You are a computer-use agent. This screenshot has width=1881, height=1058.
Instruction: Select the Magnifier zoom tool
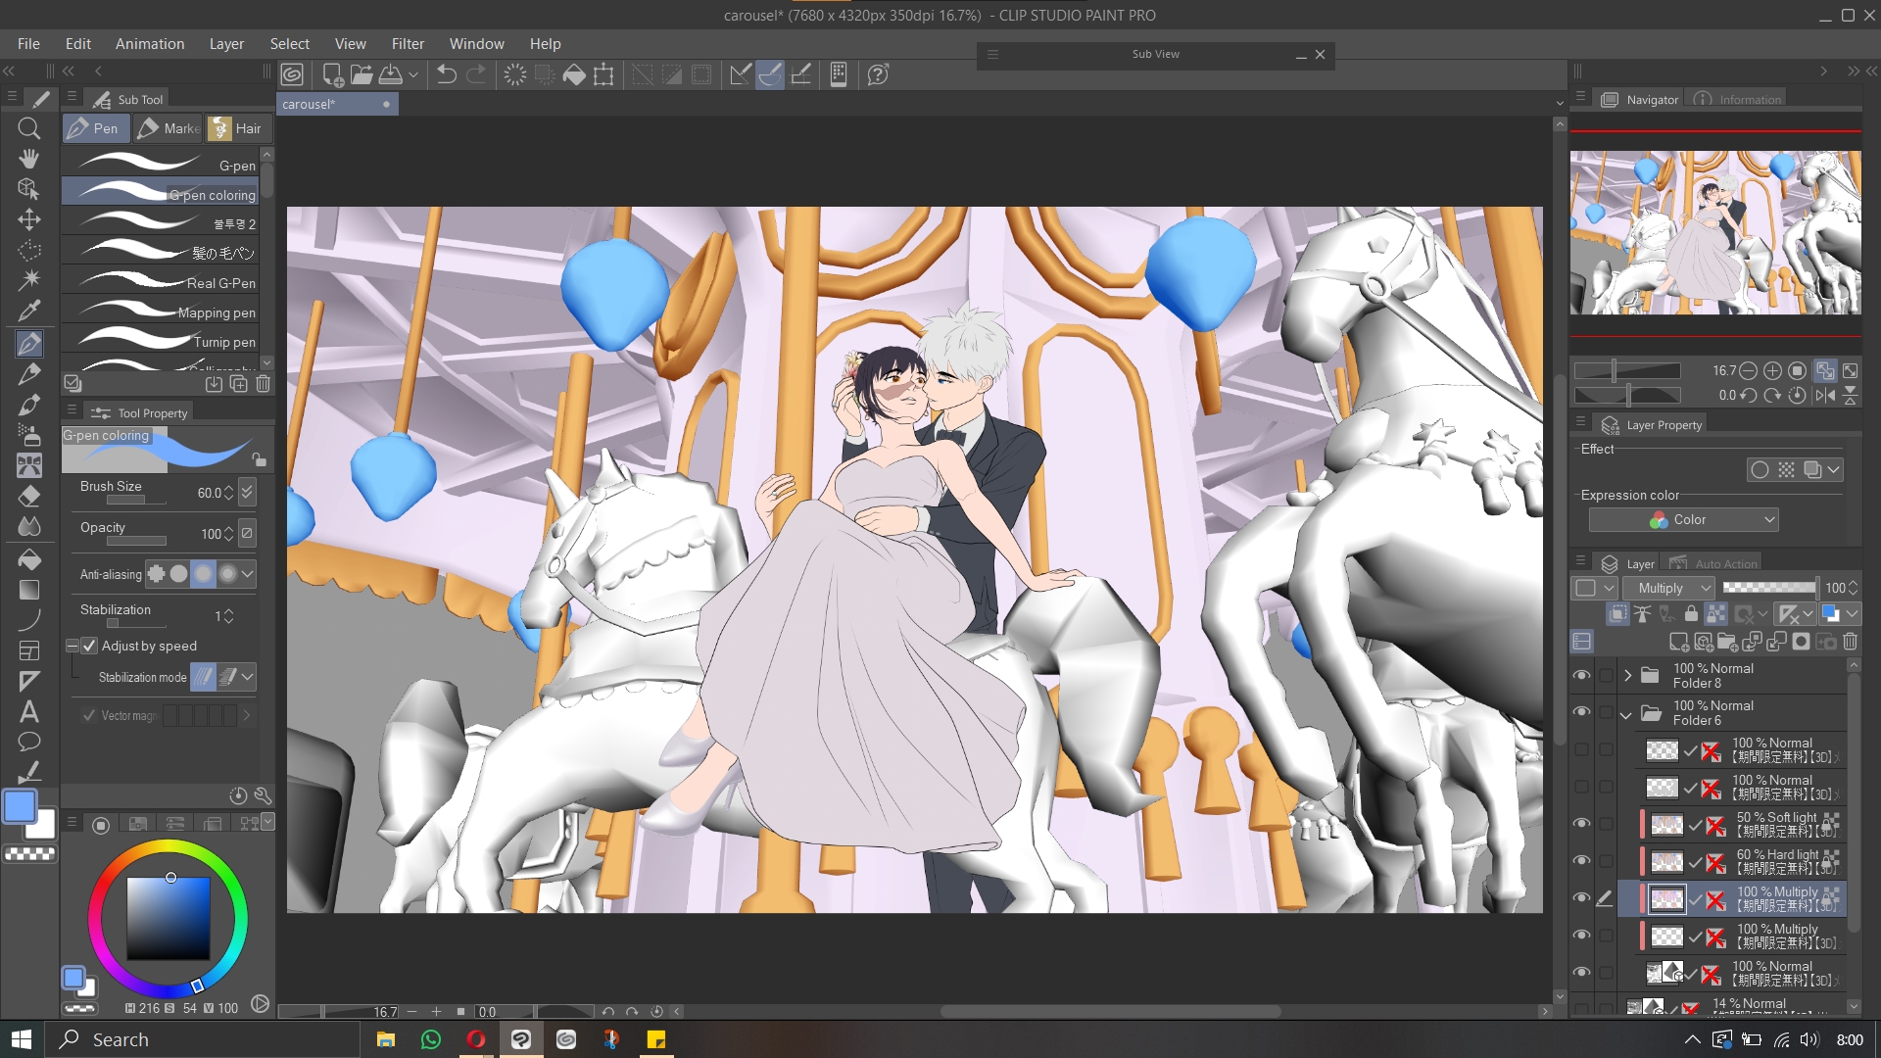(28, 128)
